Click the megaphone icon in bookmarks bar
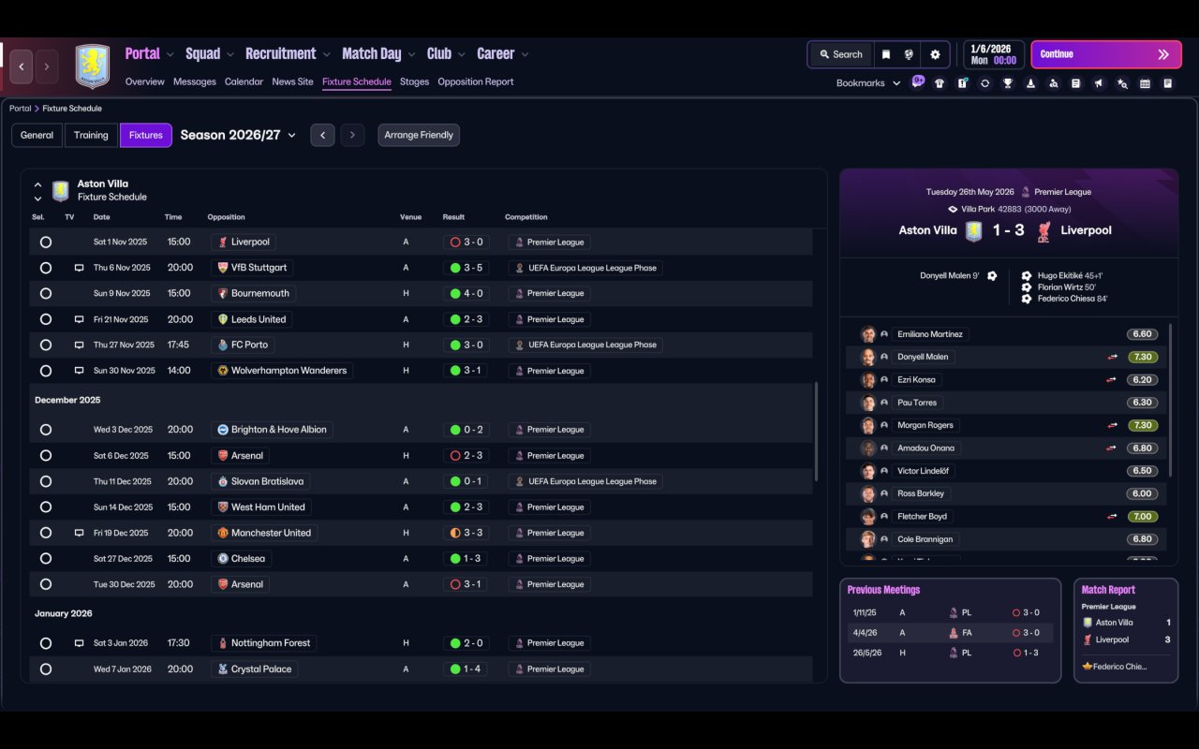The width and height of the screenshot is (1199, 749). [1099, 83]
